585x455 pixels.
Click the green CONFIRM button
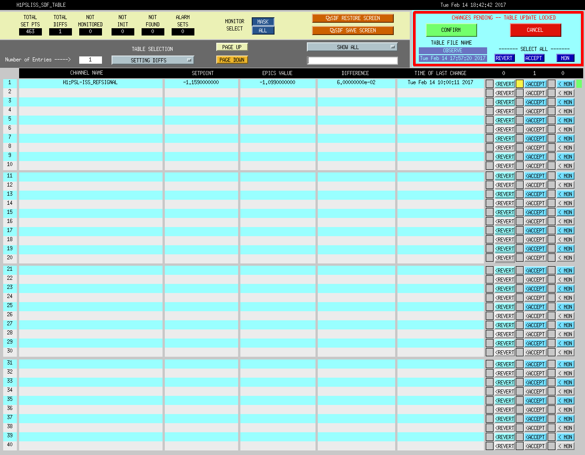pyautogui.click(x=451, y=30)
